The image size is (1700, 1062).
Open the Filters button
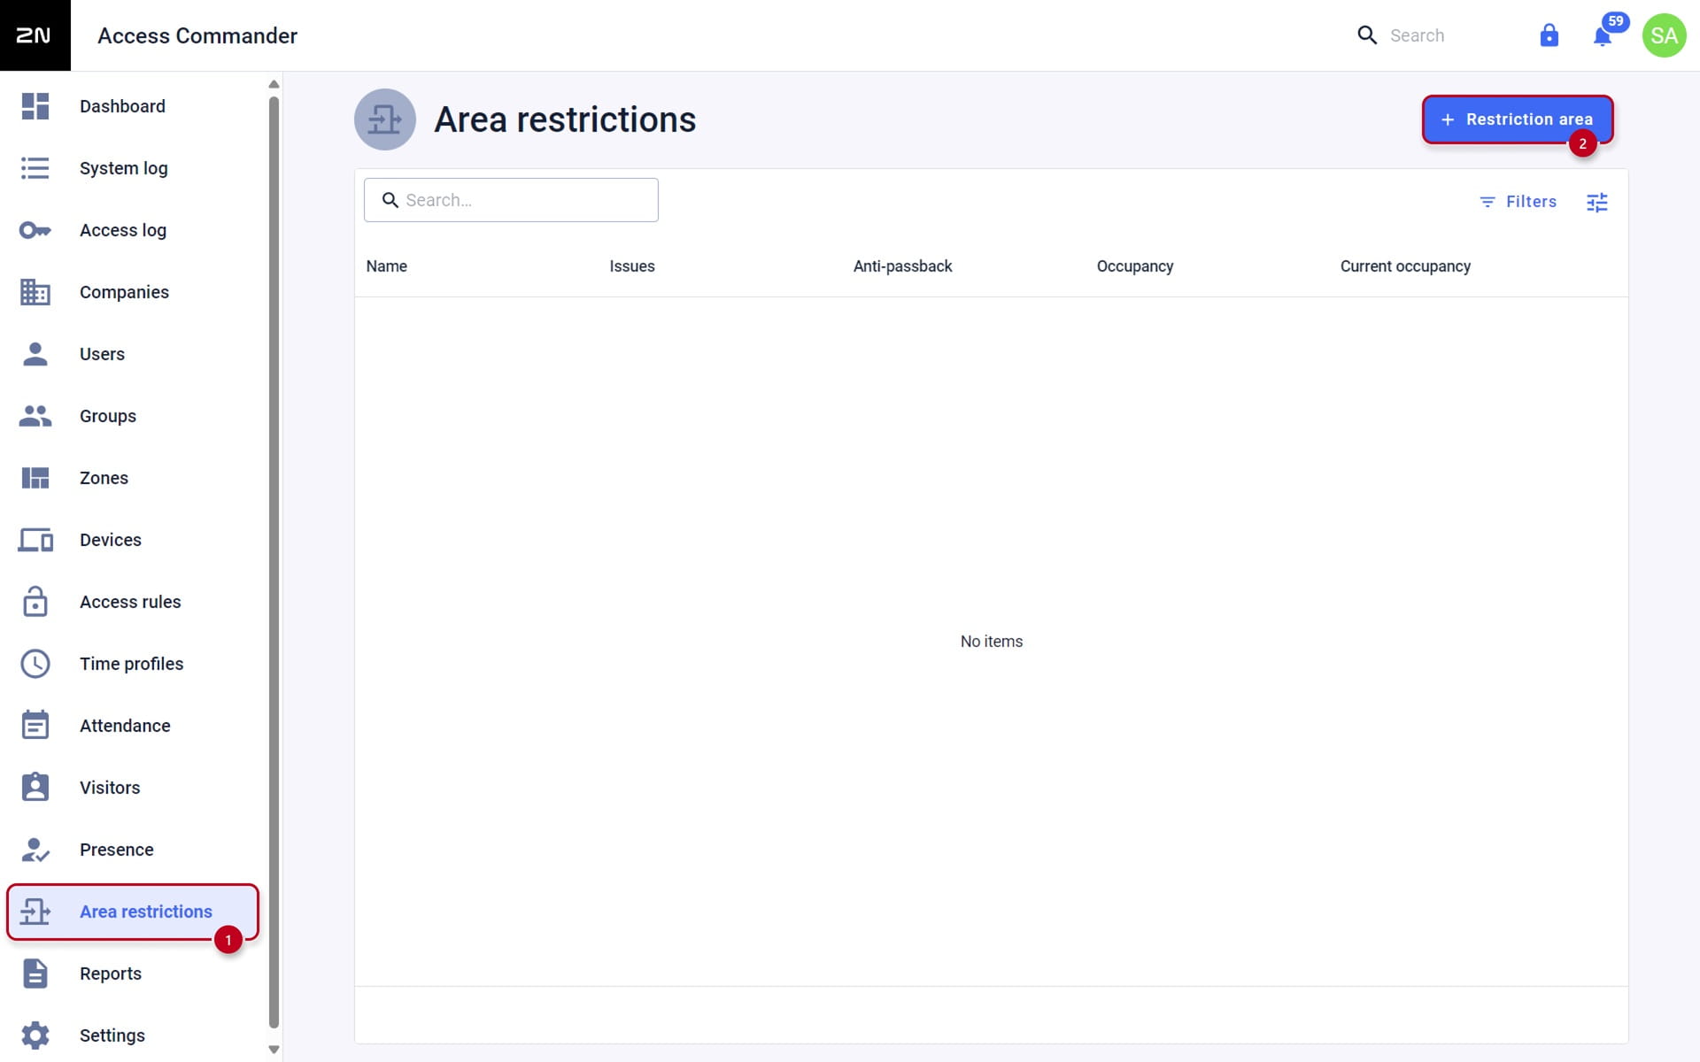click(x=1518, y=202)
